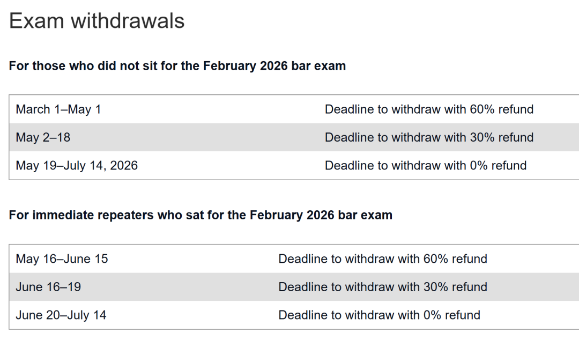Click the 'June 16–19' date cell
The image size is (579, 355).
(48, 287)
